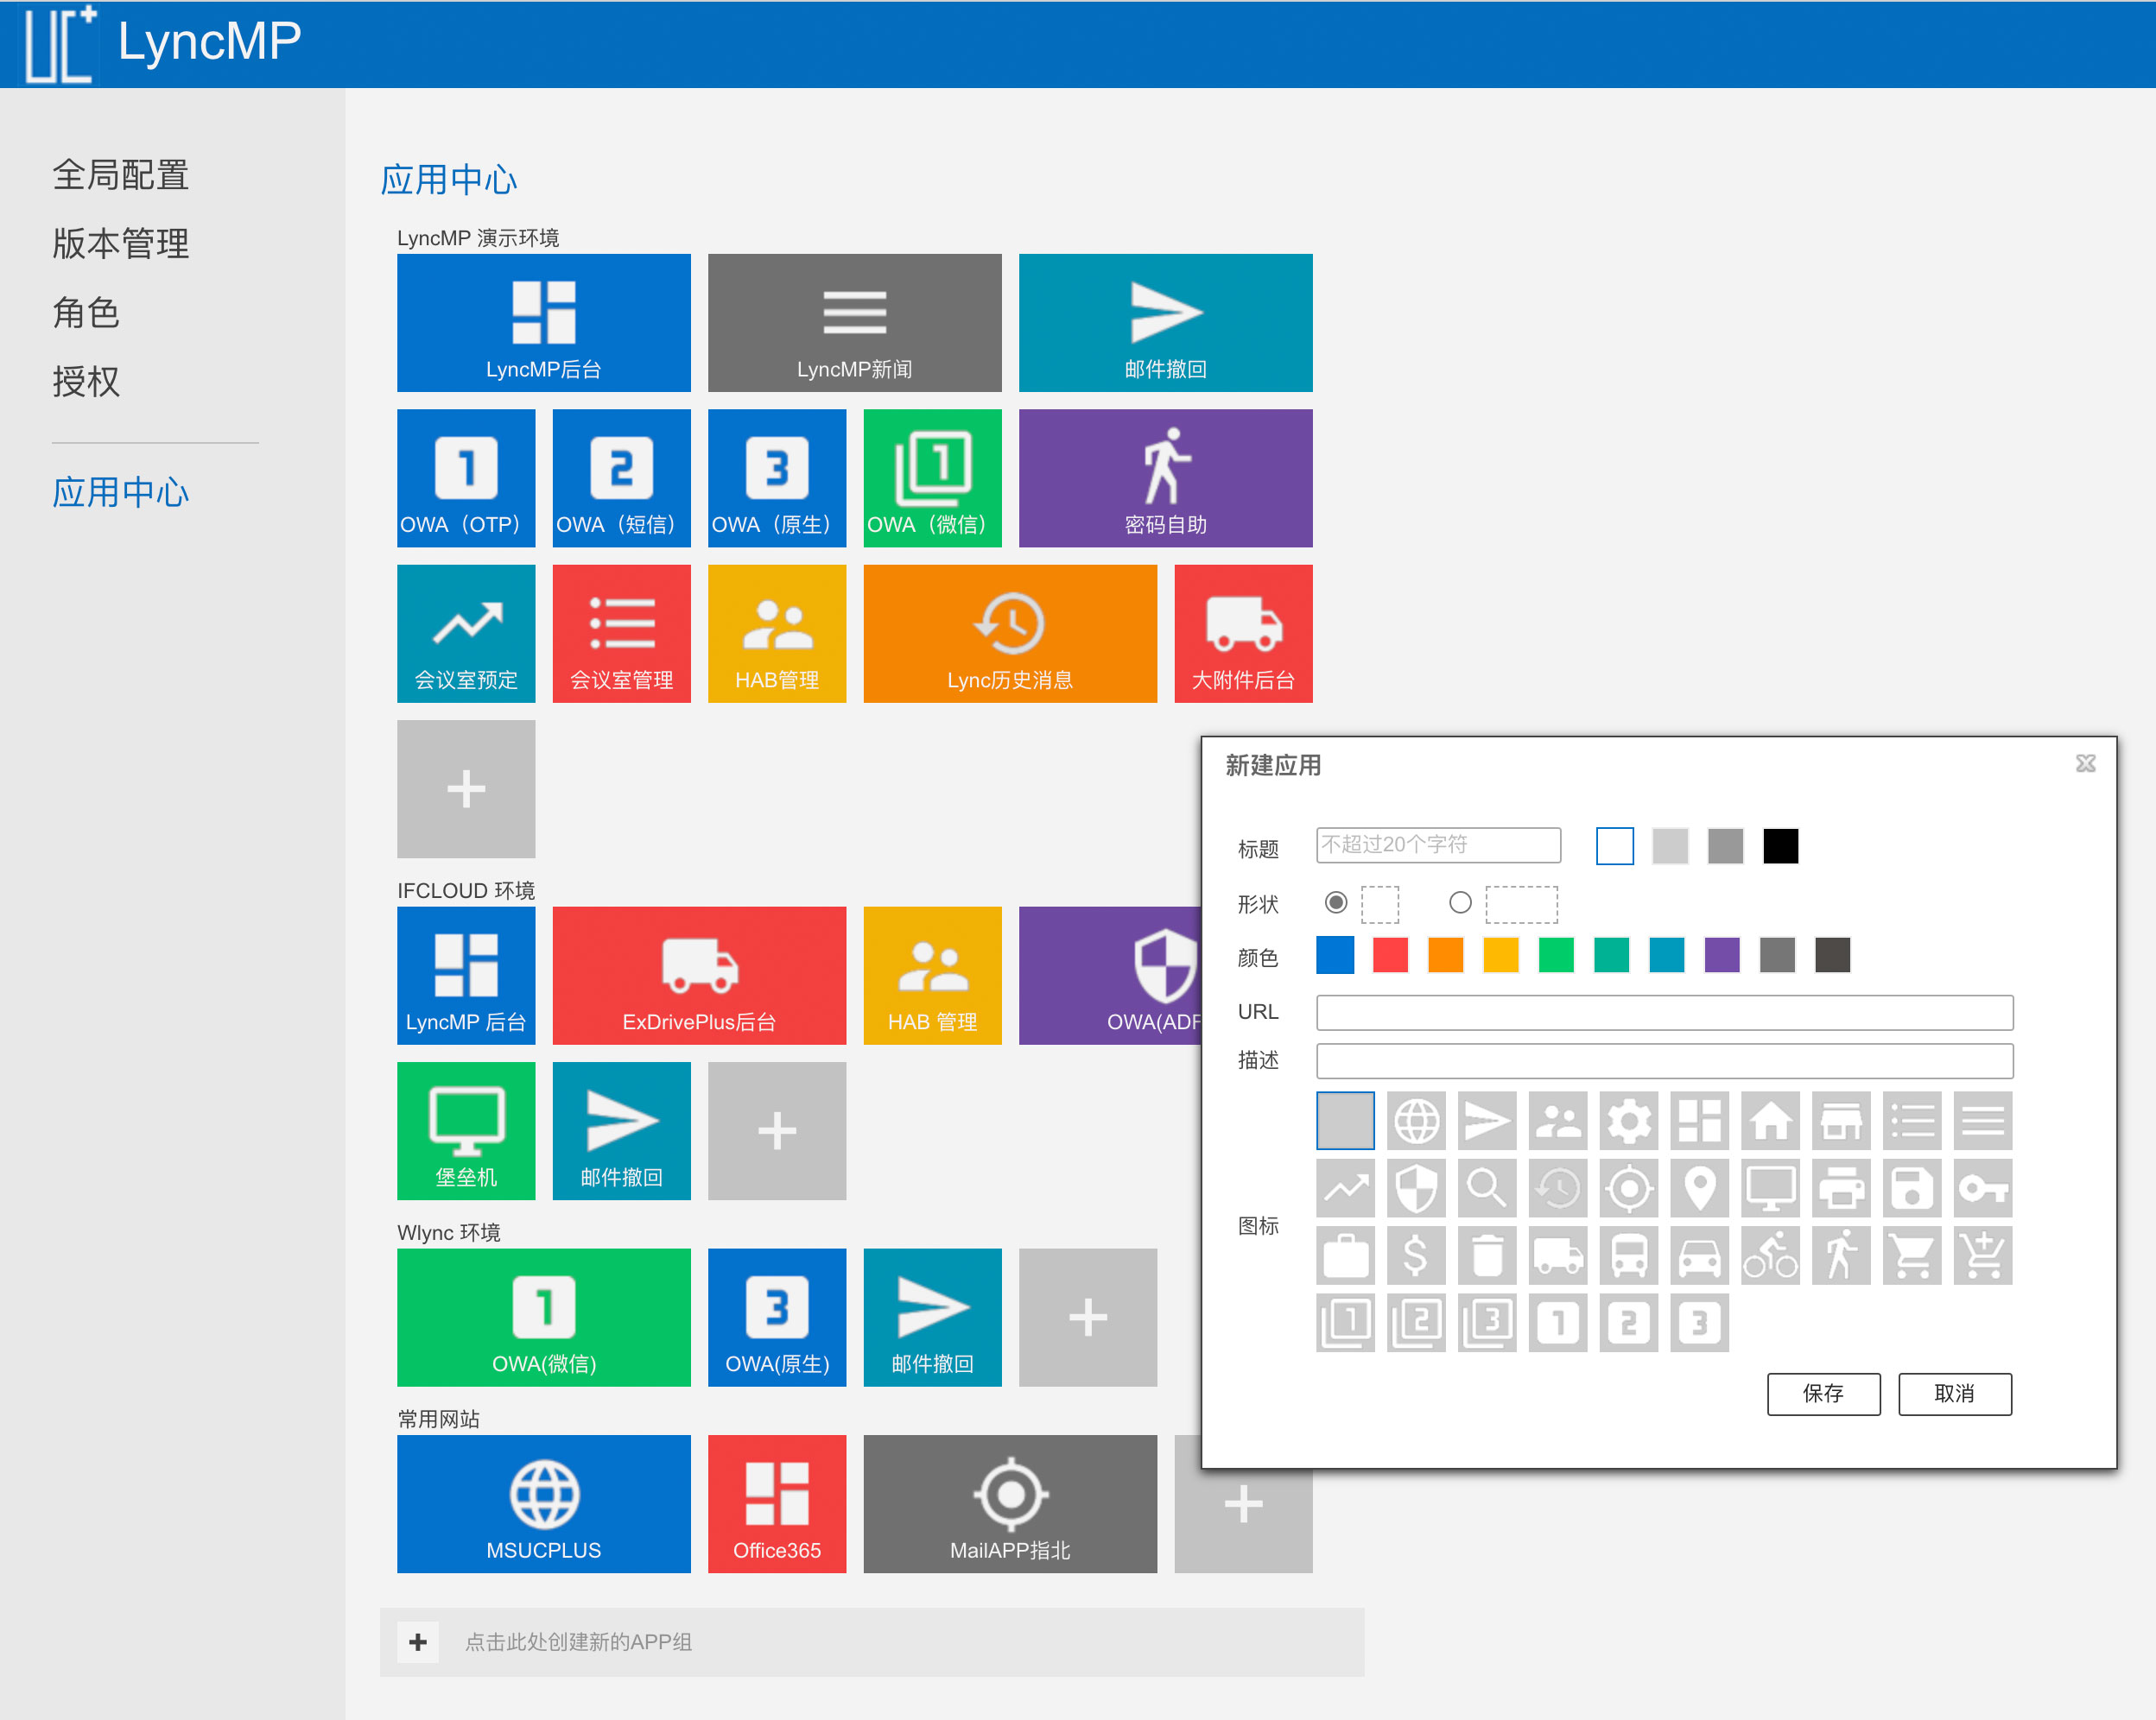Image resolution: width=2156 pixels, height=1720 pixels.
Task: Pick the purple tile color swatch
Action: coord(1722,954)
